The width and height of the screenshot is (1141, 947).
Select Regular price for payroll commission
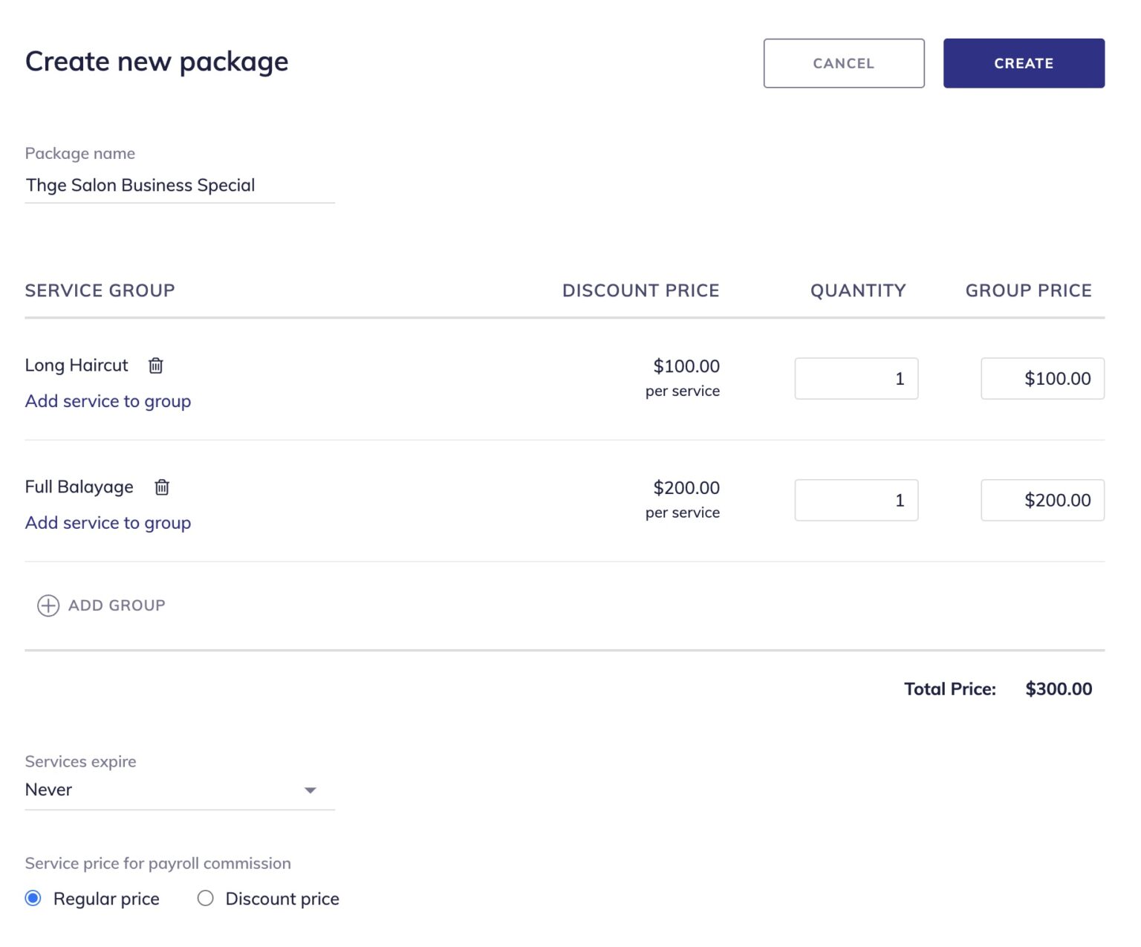point(33,899)
